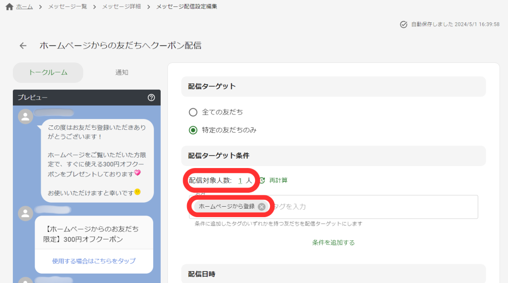Click the 再計算 refresh icon

[x=262, y=180]
